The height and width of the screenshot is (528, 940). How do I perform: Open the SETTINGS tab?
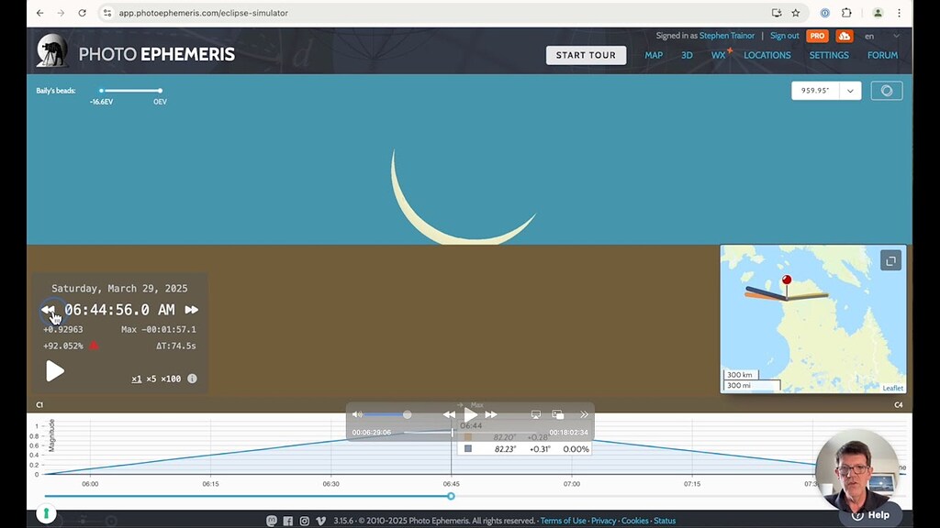point(829,55)
